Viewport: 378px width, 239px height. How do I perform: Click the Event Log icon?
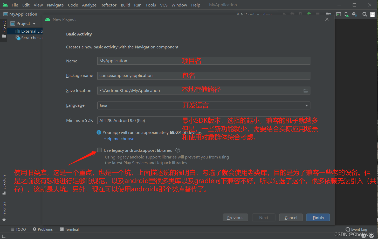pyautogui.click(x=348, y=229)
